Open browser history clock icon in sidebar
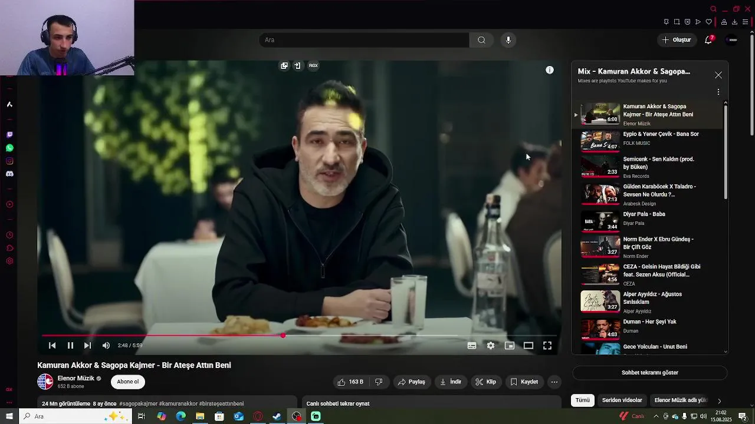The width and height of the screenshot is (755, 424). [9, 235]
